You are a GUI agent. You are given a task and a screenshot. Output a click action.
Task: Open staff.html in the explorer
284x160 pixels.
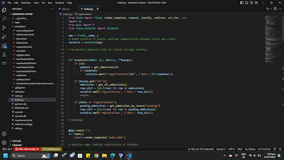[33, 75]
